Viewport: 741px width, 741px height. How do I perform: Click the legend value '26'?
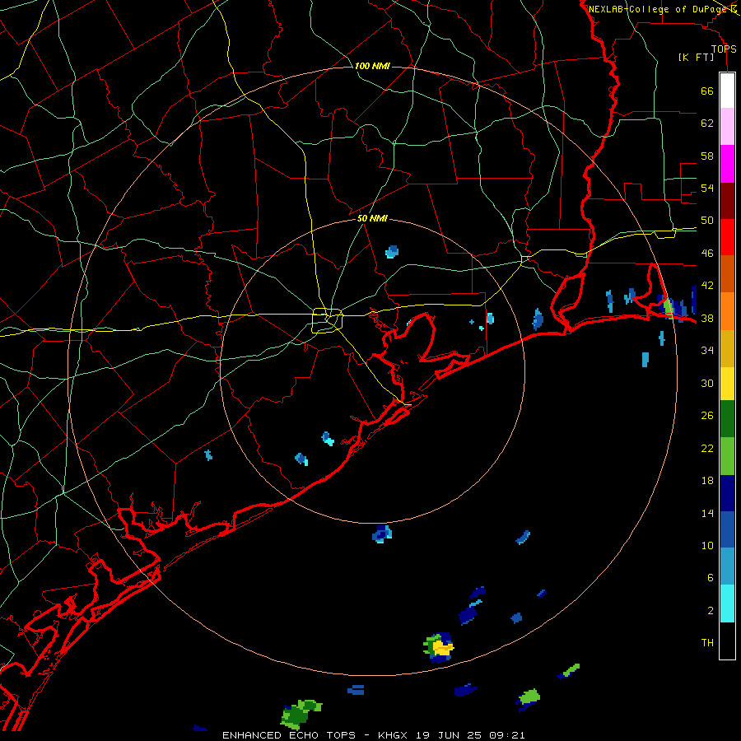[x=707, y=416]
